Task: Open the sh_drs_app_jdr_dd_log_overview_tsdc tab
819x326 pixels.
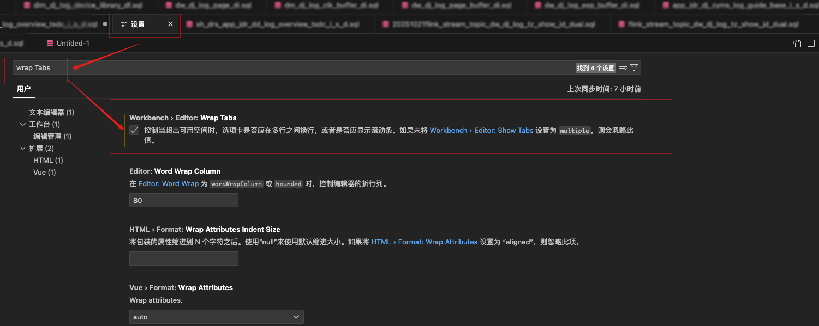Action: coord(277,24)
